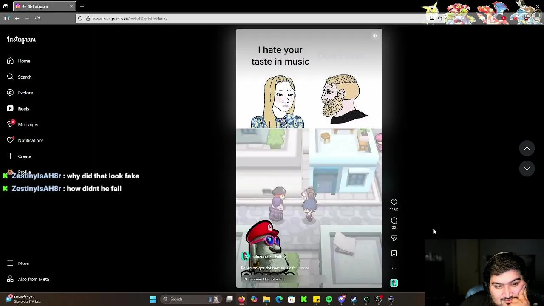Mute the Instagram tab audio icon
Image resolution: width=544 pixels, height=306 pixels.
click(24, 6)
